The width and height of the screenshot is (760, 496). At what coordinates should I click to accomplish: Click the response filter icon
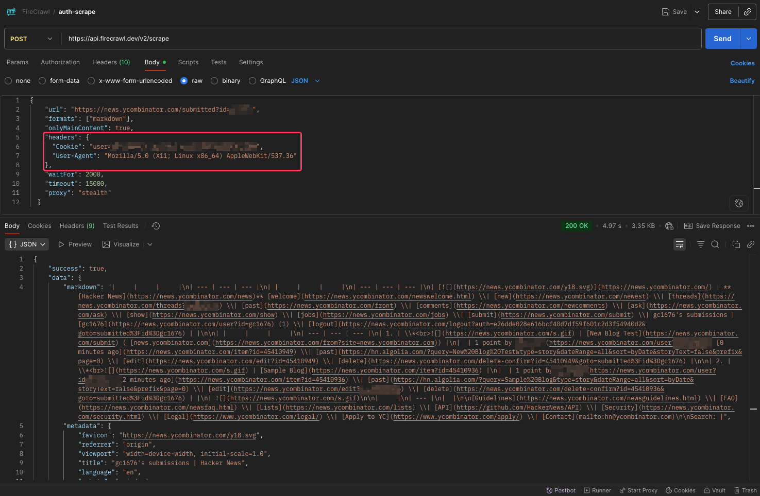tap(701, 244)
